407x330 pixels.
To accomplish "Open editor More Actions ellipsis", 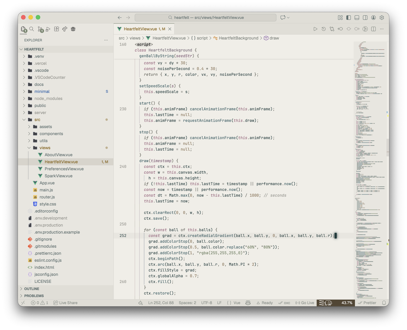I will 382,29.
